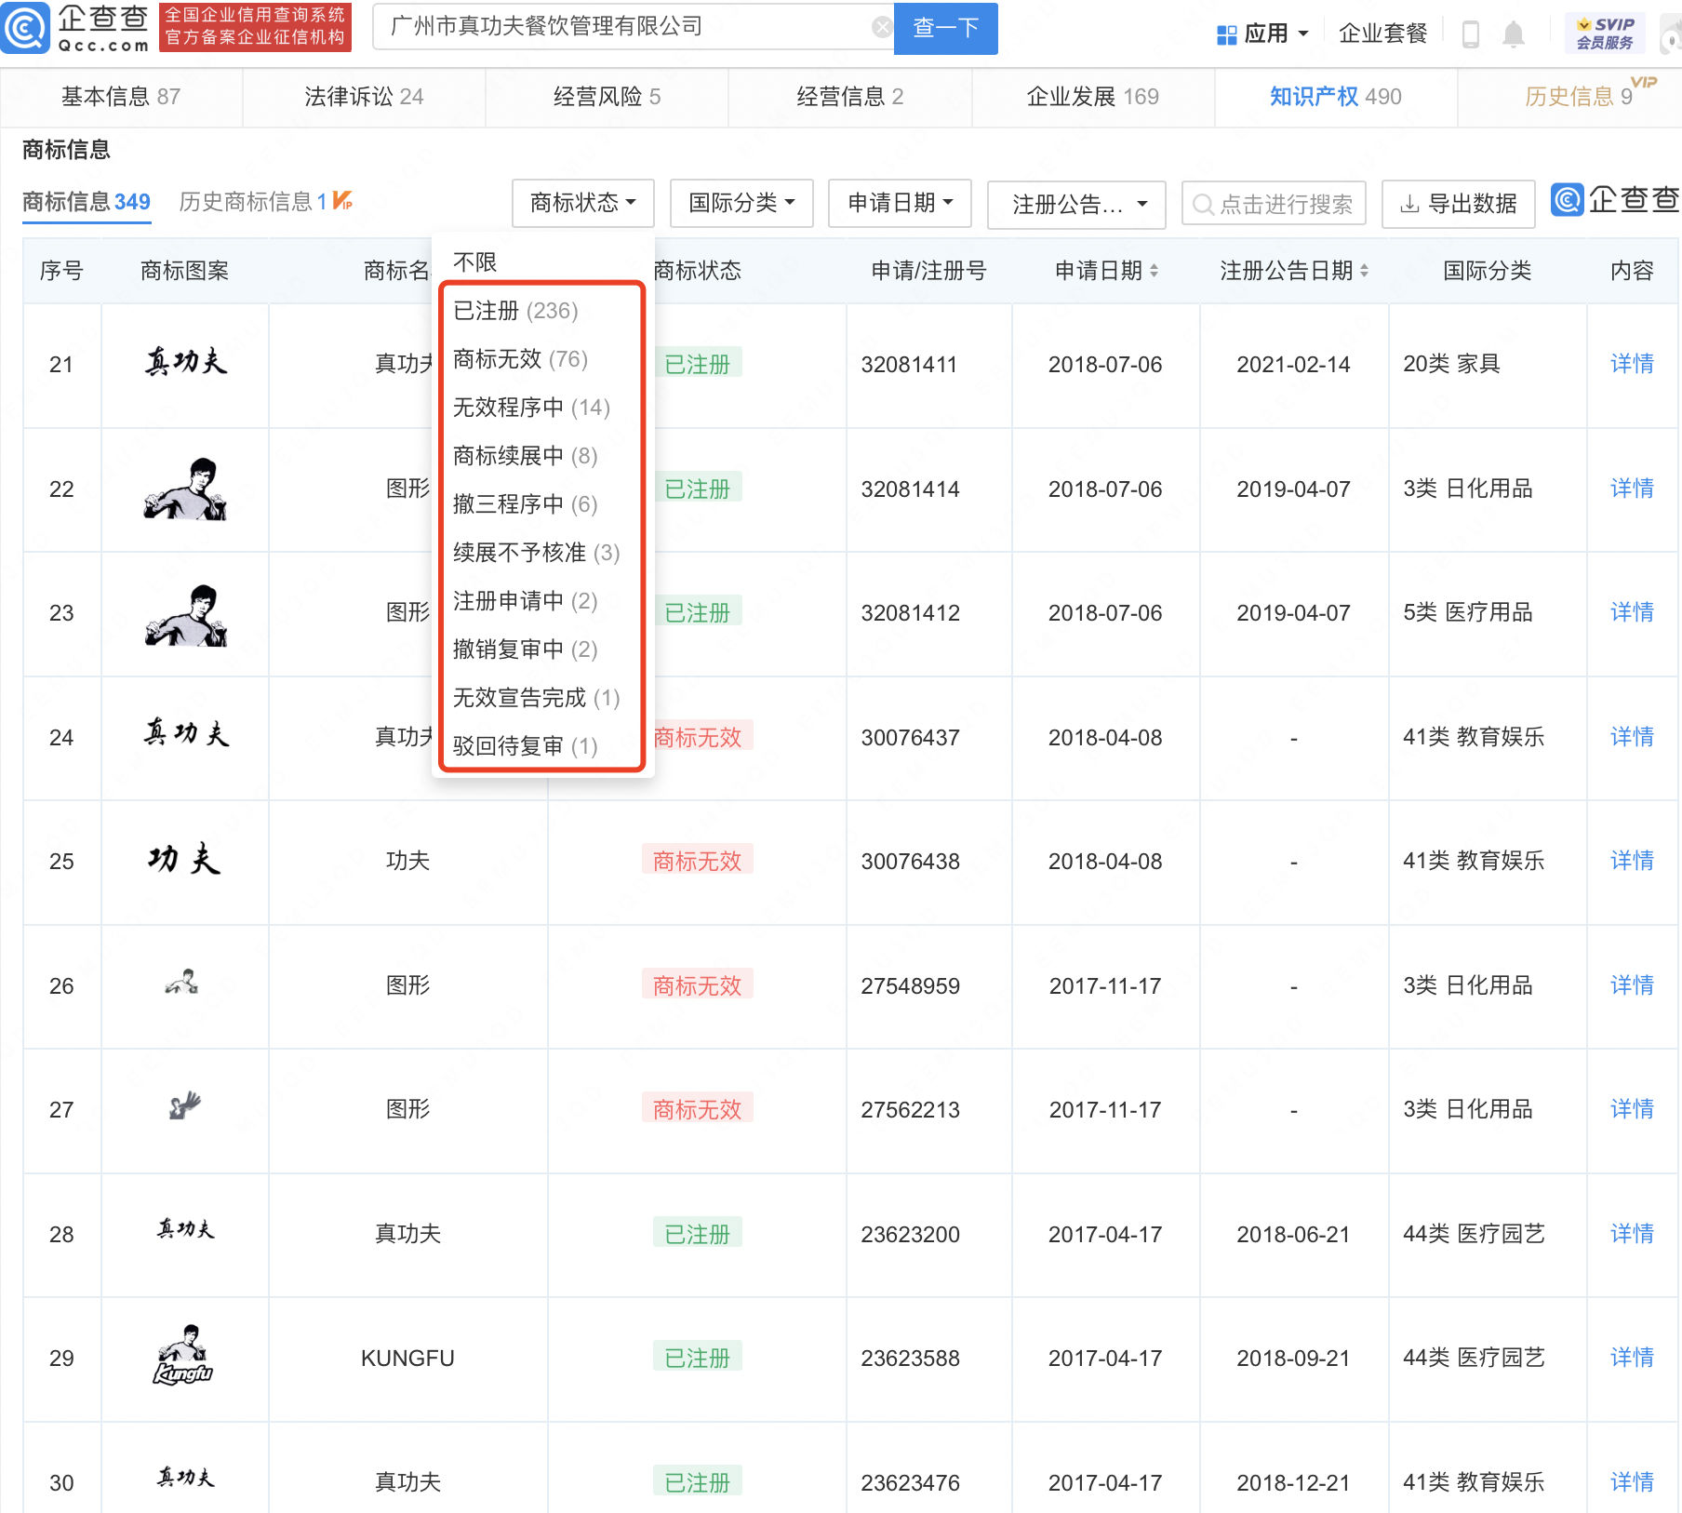Image resolution: width=1682 pixels, height=1513 pixels.
Task: Select 已注册 (236) status option
Action: point(516,311)
